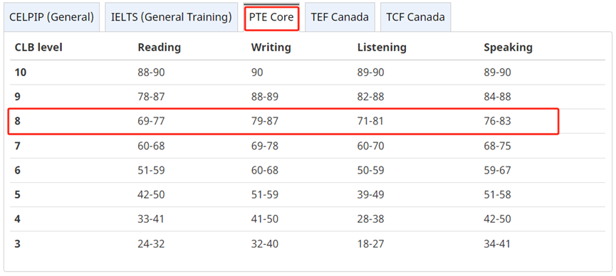Click the CLB level 7 row label
616x276 pixels.
tap(18, 146)
